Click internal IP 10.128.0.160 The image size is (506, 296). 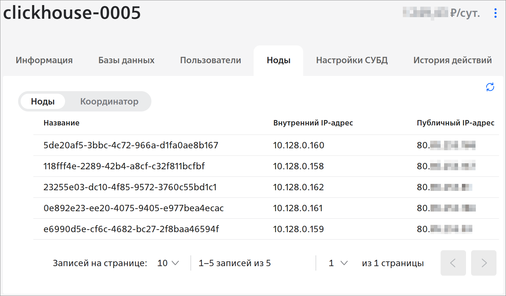(x=299, y=145)
